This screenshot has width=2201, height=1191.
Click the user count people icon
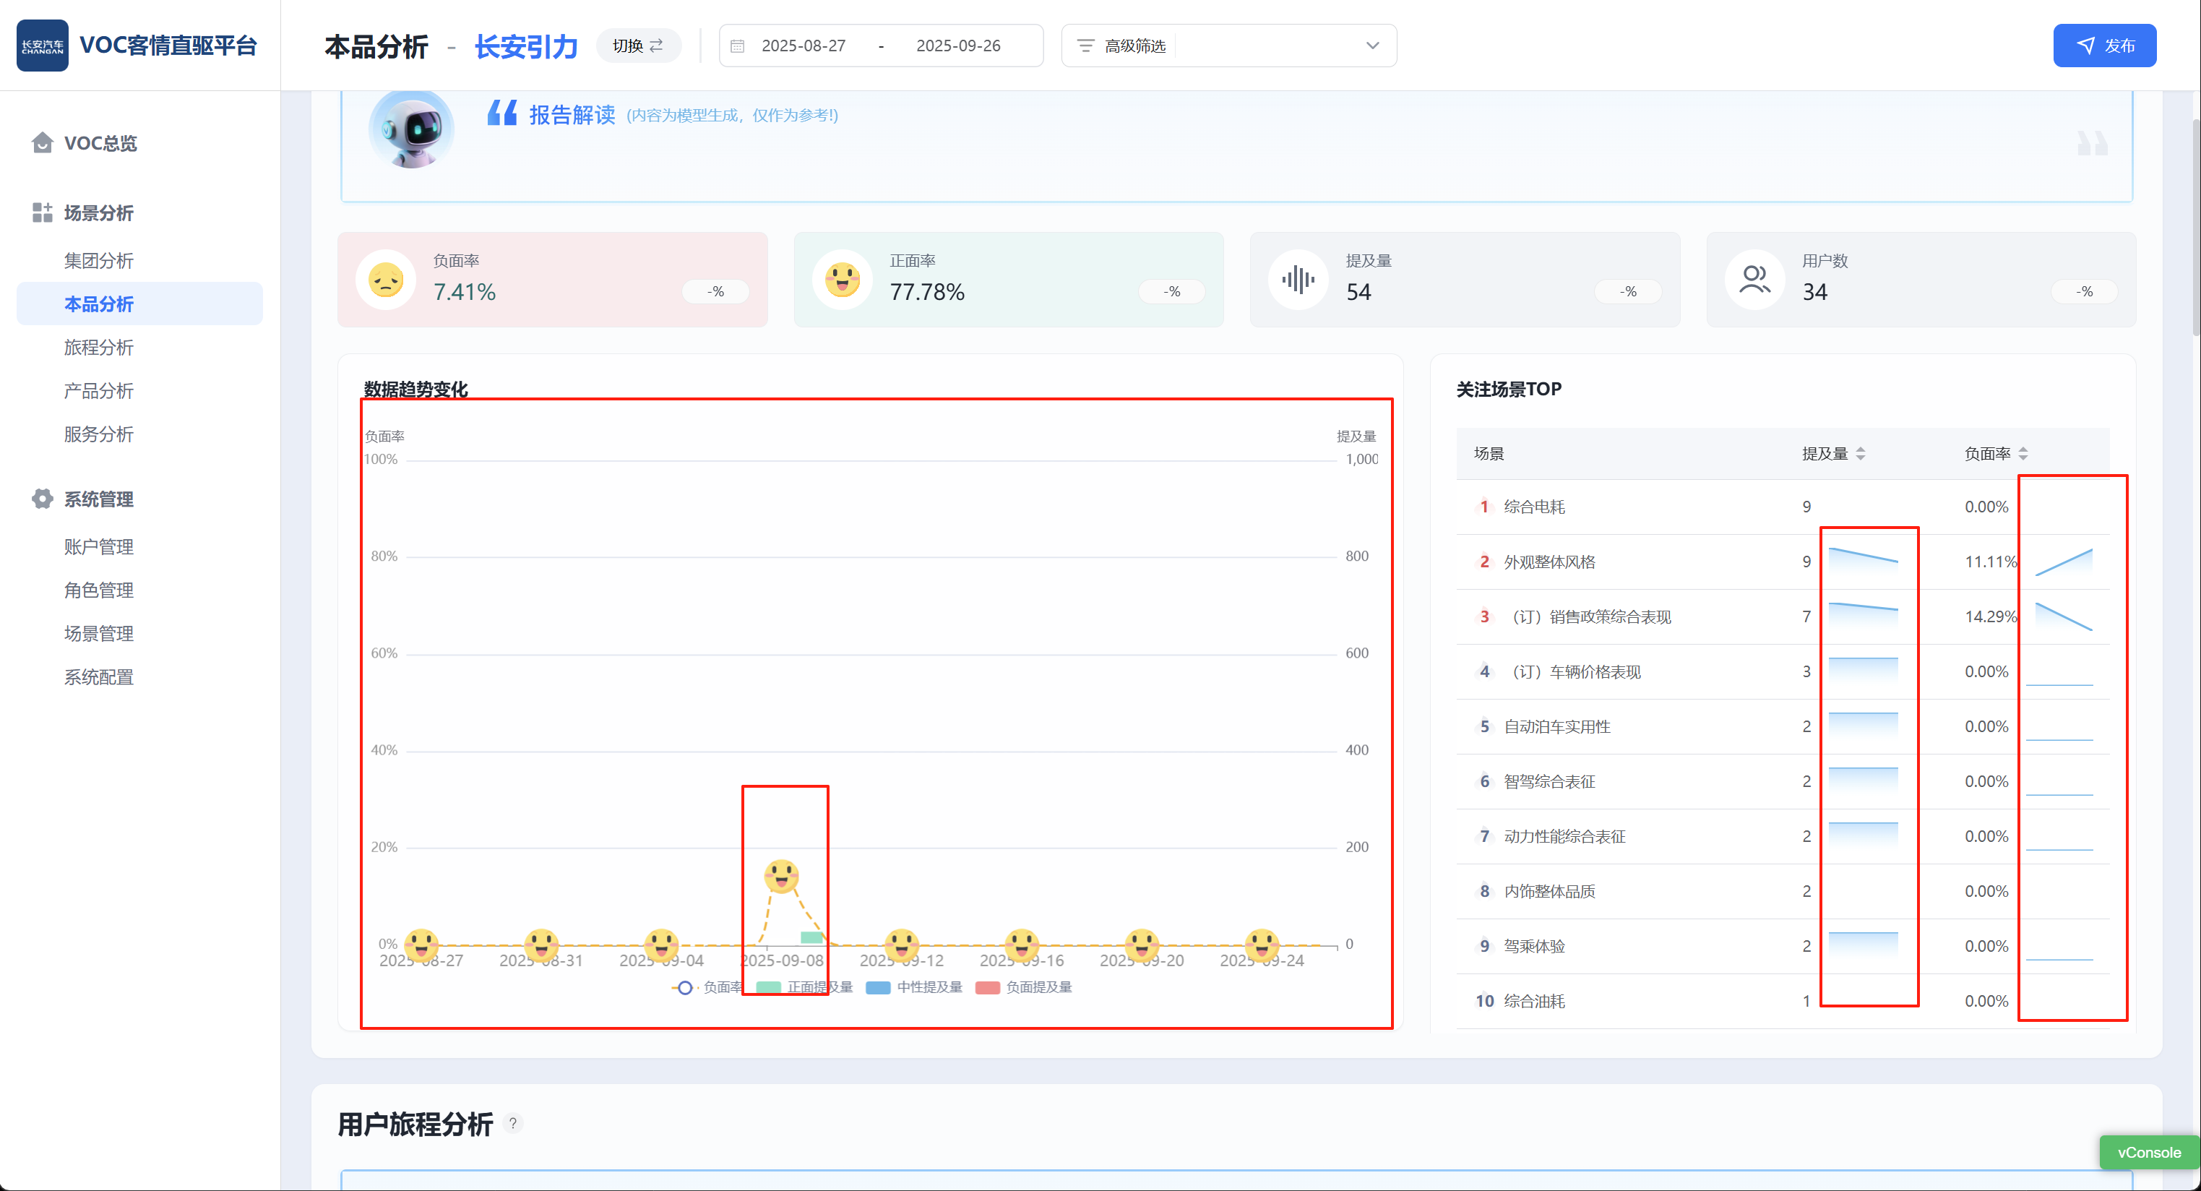tap(1754, 280)
